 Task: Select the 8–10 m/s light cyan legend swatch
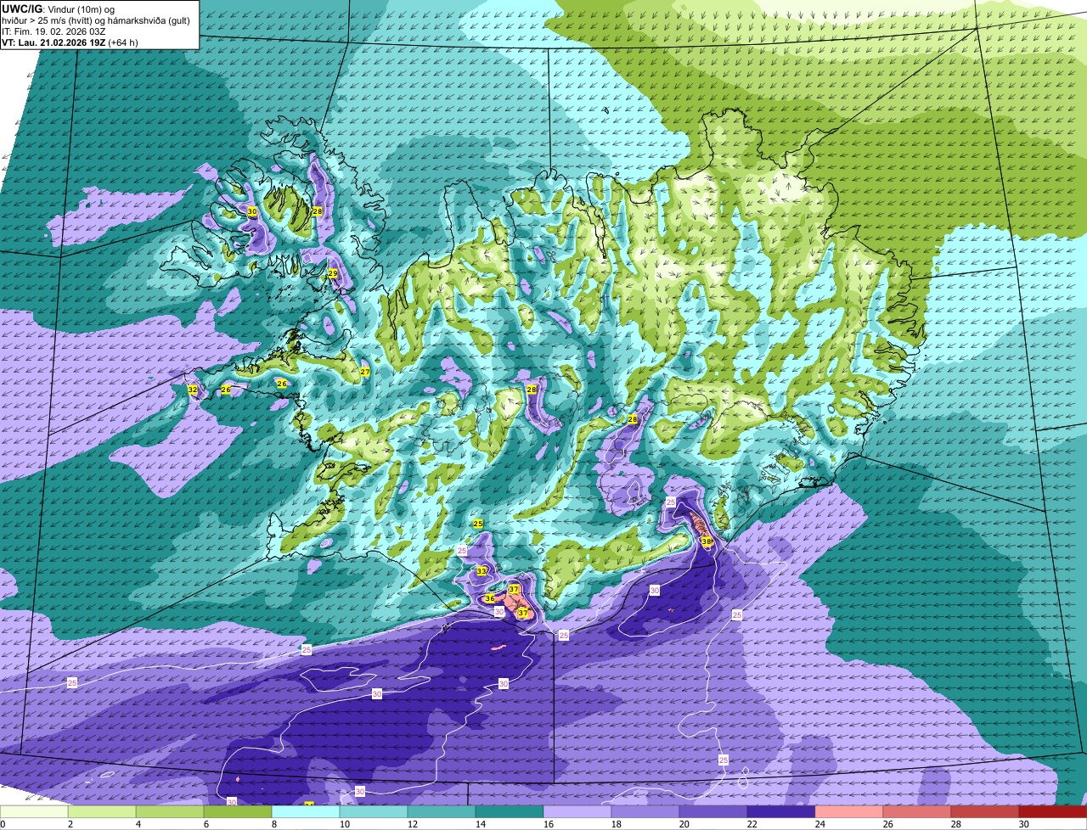click(306, 812)
